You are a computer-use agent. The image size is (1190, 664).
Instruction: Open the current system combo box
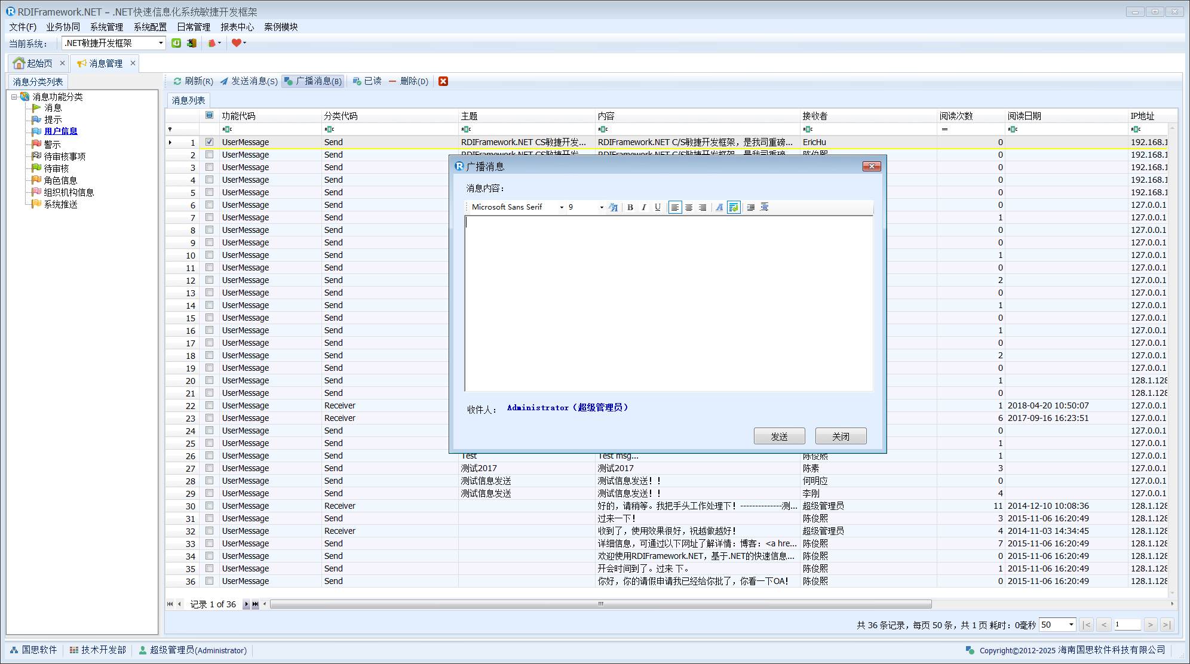click(x=161, y=43)
